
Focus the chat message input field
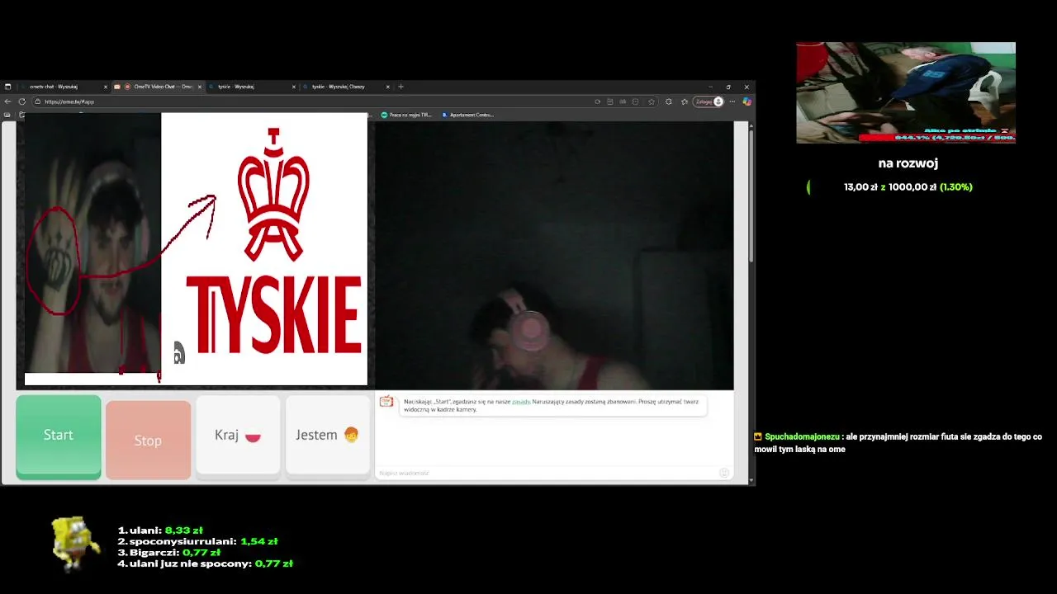pos(545,473)
